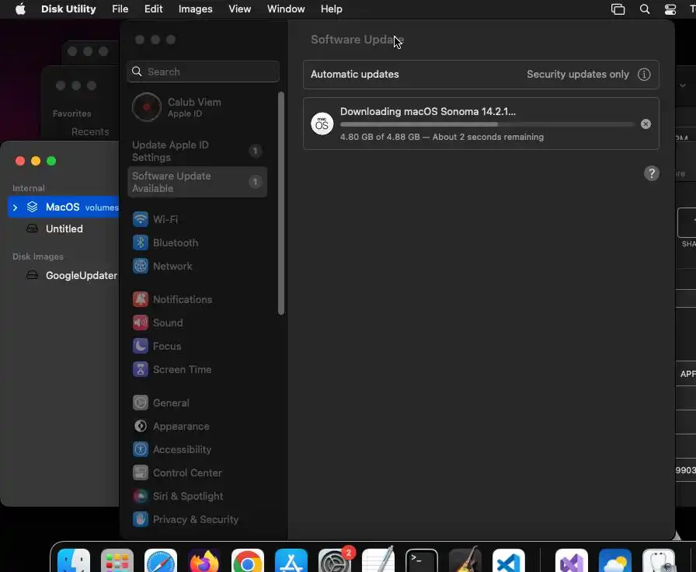Click the macOS installer icon

pyautogui.click(x=322, y=124)
